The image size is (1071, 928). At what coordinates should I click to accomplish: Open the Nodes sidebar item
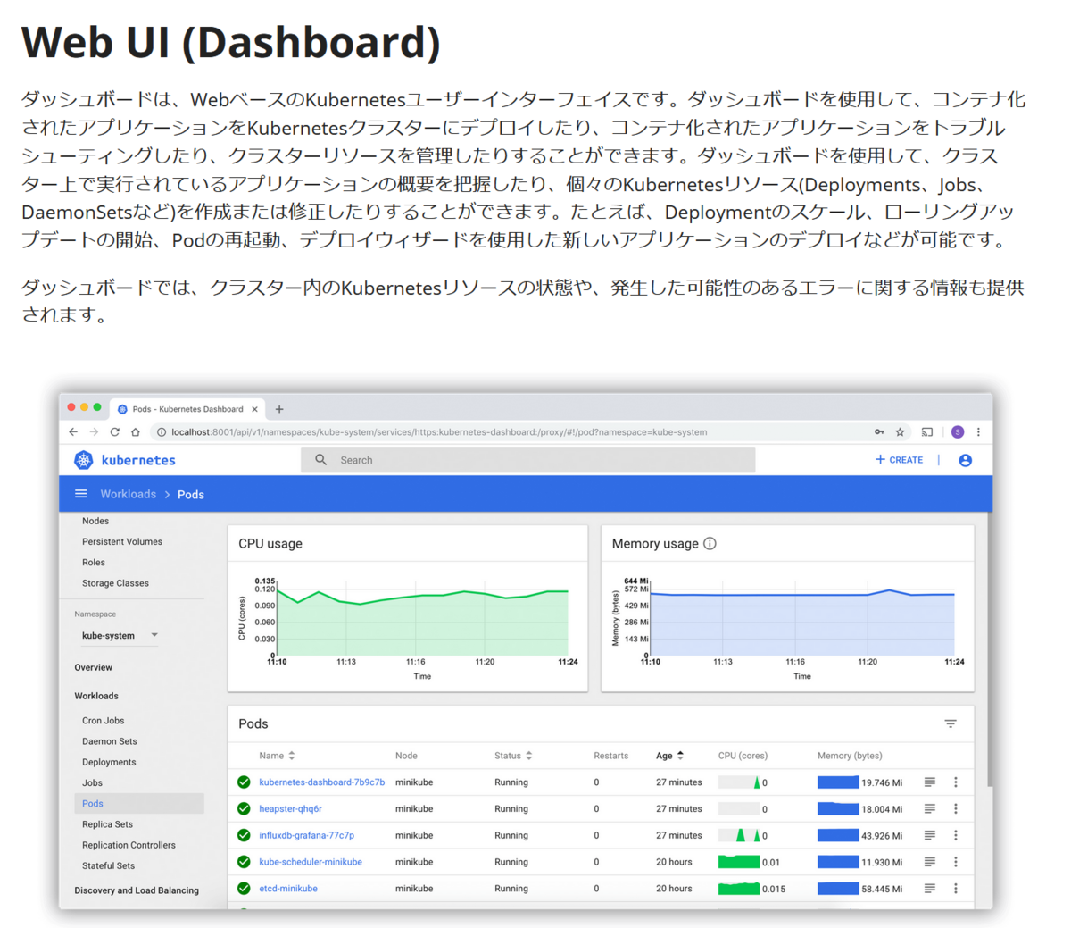[x=95, y=521]
